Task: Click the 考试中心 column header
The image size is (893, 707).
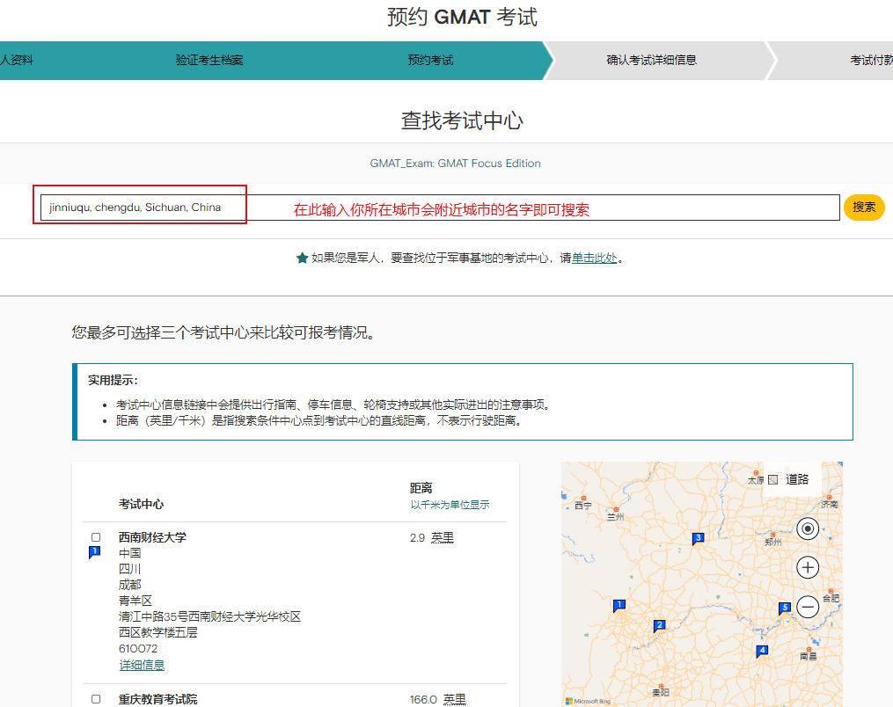Action: tap(141, 504)
